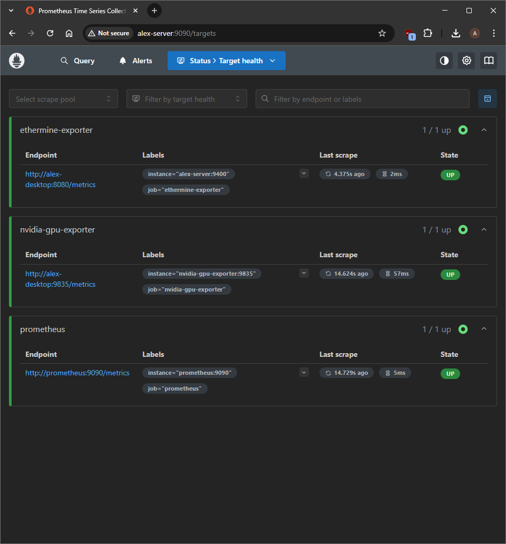Image resolution: width=506 pixels, height=544 pixels.
Task: Click the green health ring for prometheus pool
Action: 463,329
